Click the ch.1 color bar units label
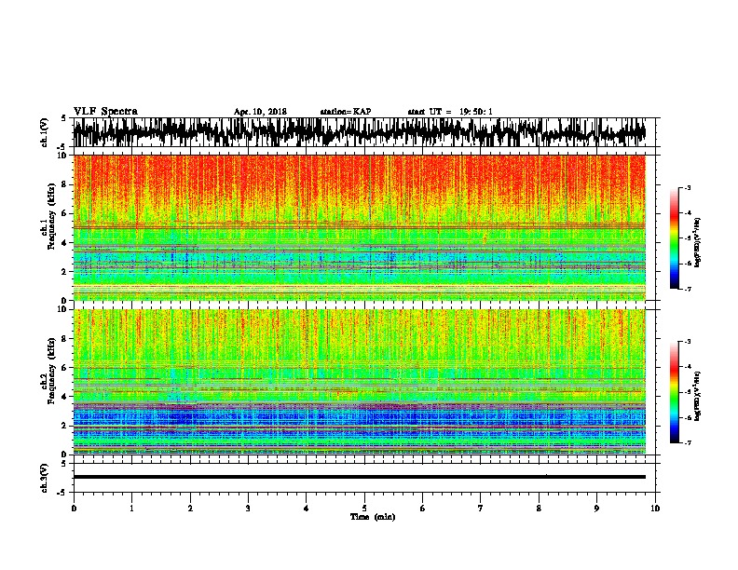738x570 pixels. pos(698,242)
